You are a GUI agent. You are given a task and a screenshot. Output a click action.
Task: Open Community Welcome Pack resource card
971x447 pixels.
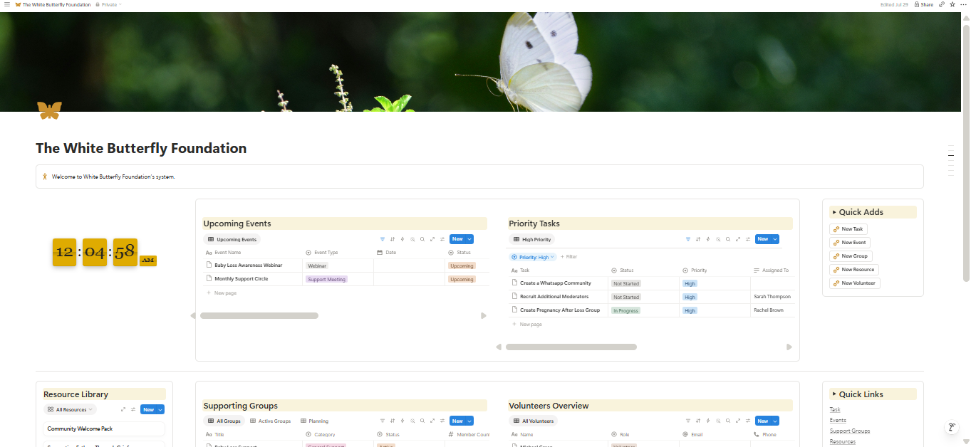pyautogui.click(x=104, y=428)
